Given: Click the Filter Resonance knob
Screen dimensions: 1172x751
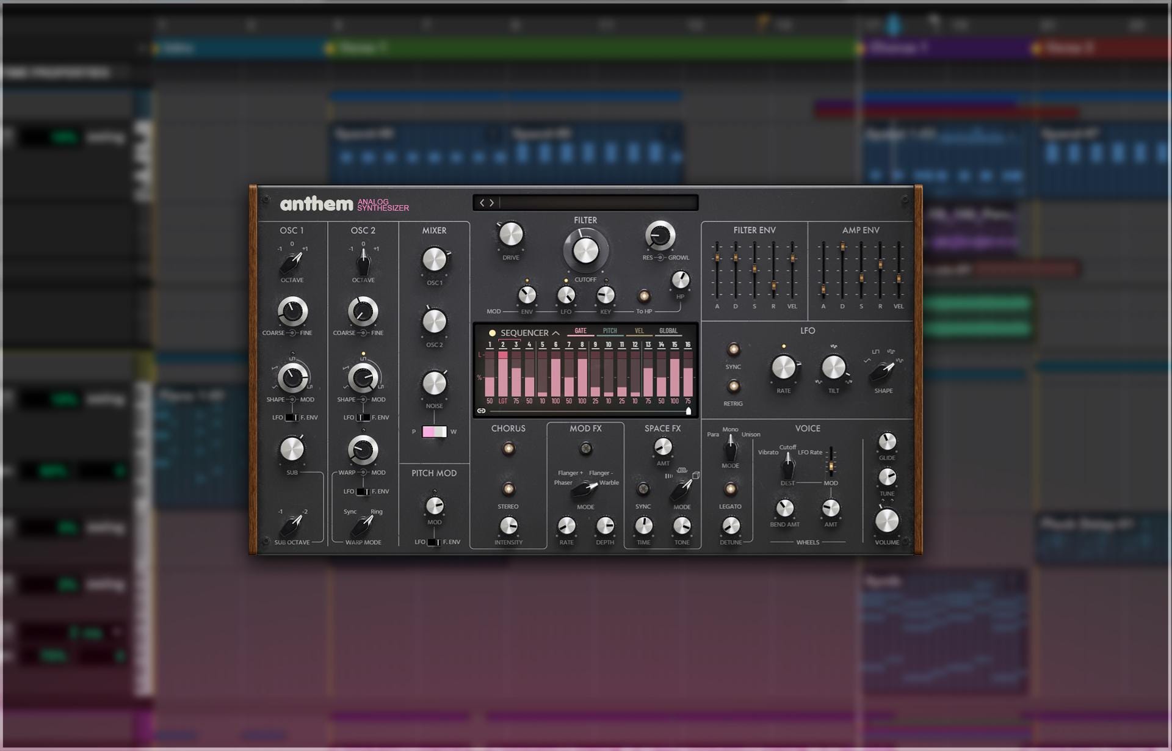Looking at the screenshot, I should click(x=660, y=235).
